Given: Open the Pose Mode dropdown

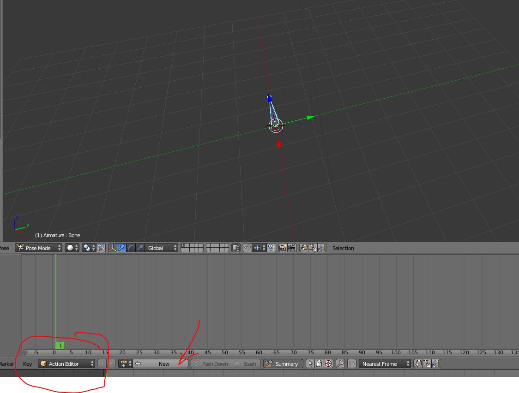Looking at the screenshot, I should [39, 248].
